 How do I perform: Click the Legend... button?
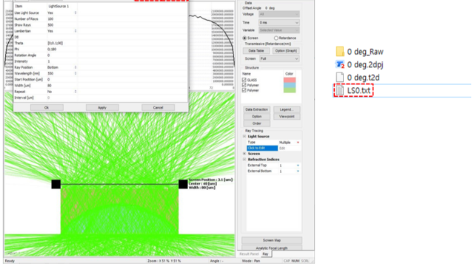point(287,109)
